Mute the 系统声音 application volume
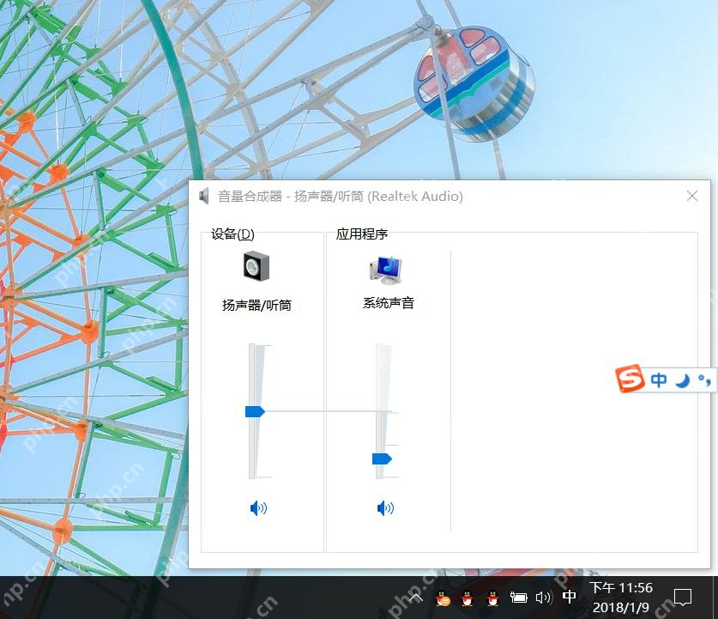The width and height of the screenshot is (718, 619). coord(385,507)
